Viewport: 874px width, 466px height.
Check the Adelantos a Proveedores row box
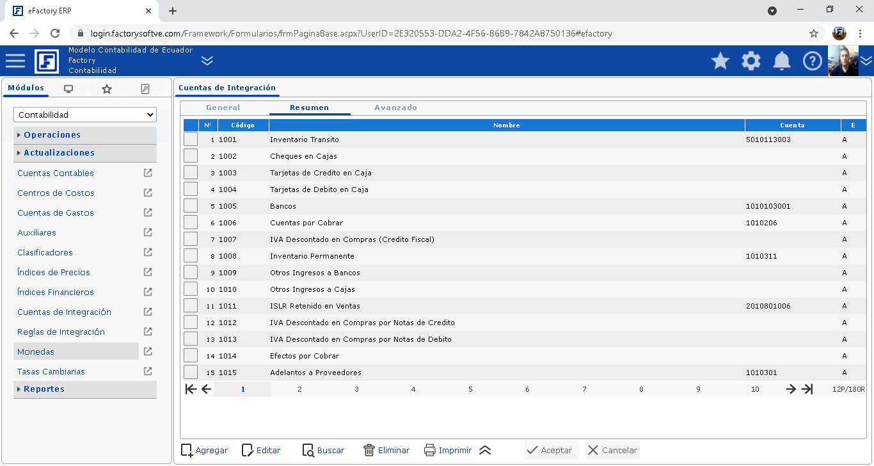point(191,372)
